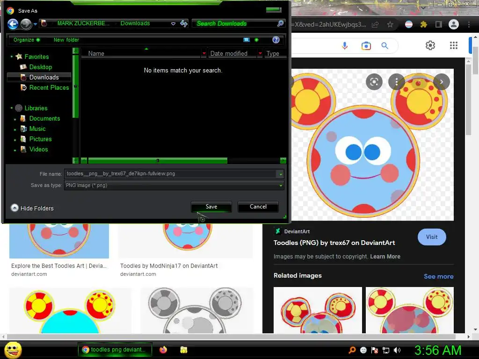Open Chrome three-dot menu
The height and width of the screenshot is (359, 479).
click(469, 24)
